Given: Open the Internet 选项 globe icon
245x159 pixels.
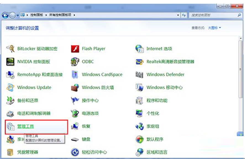Looking at the screenshot, I should (139, 49).
